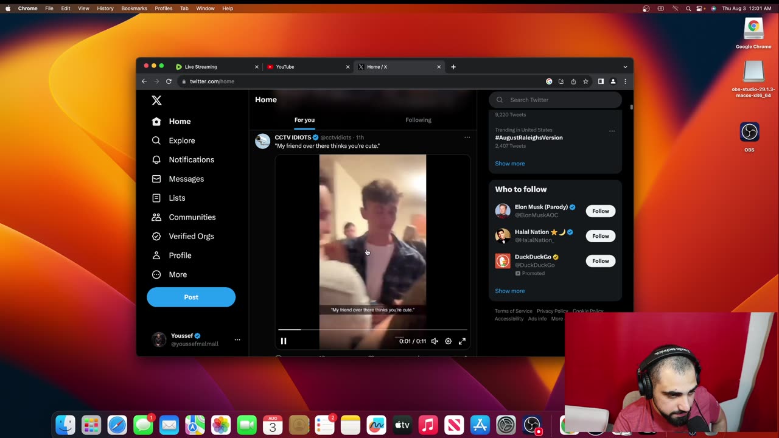Click CCTV IDIOTS profile avatar
779x438 pixels.
tap(262, 141)
